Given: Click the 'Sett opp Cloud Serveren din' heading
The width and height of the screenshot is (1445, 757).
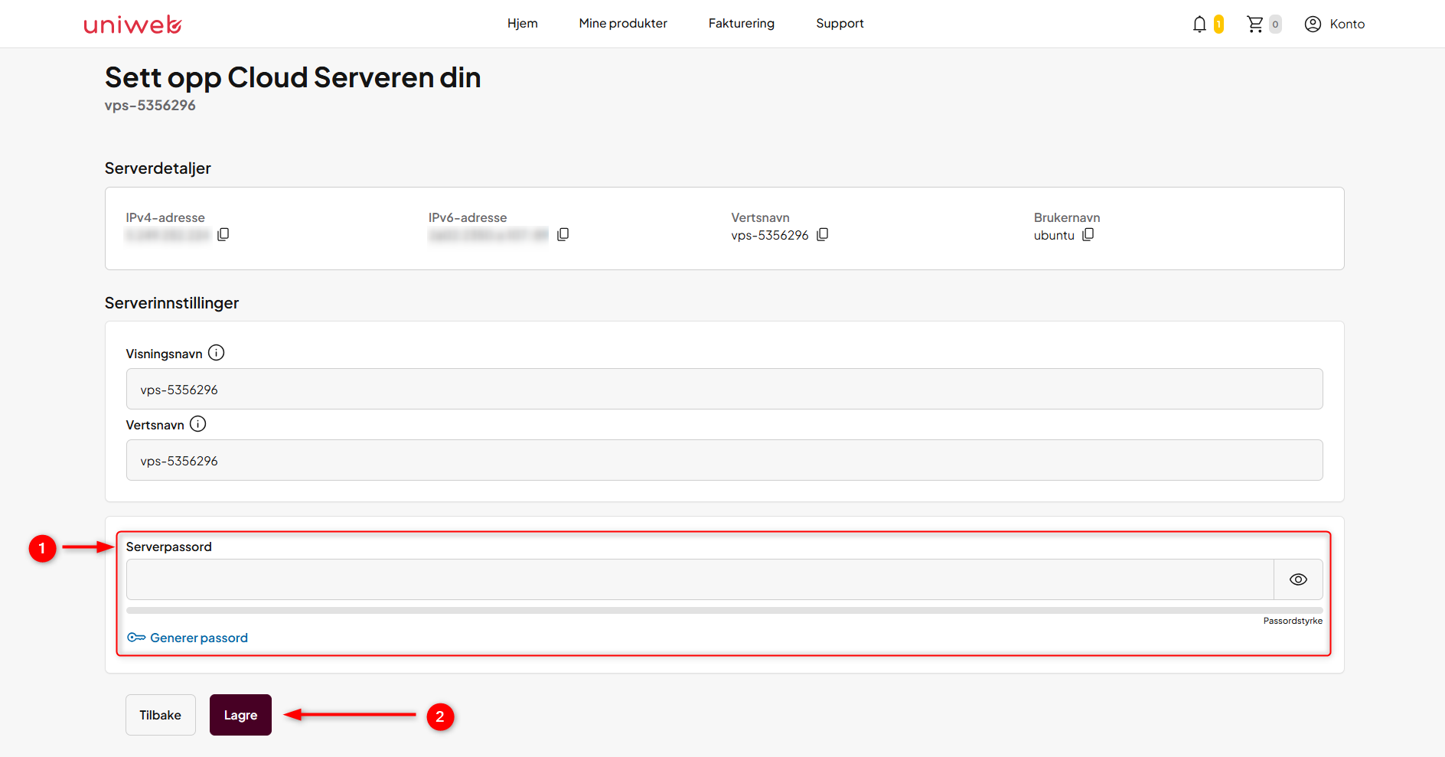Looking at the screenshot, I should click(292, 78).
